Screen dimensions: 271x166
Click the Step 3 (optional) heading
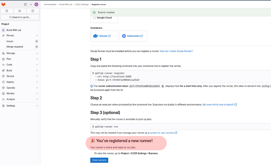point(105,113)
